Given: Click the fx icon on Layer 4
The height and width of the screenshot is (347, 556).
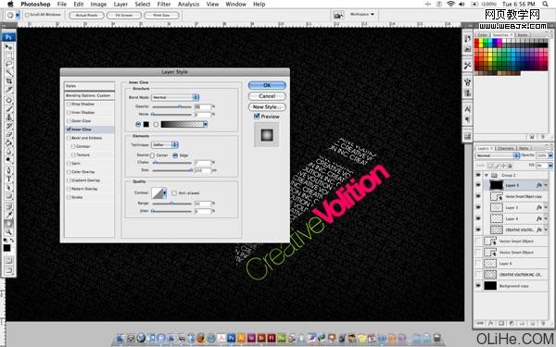Looking at the screenshot, I should click(539, 218).
